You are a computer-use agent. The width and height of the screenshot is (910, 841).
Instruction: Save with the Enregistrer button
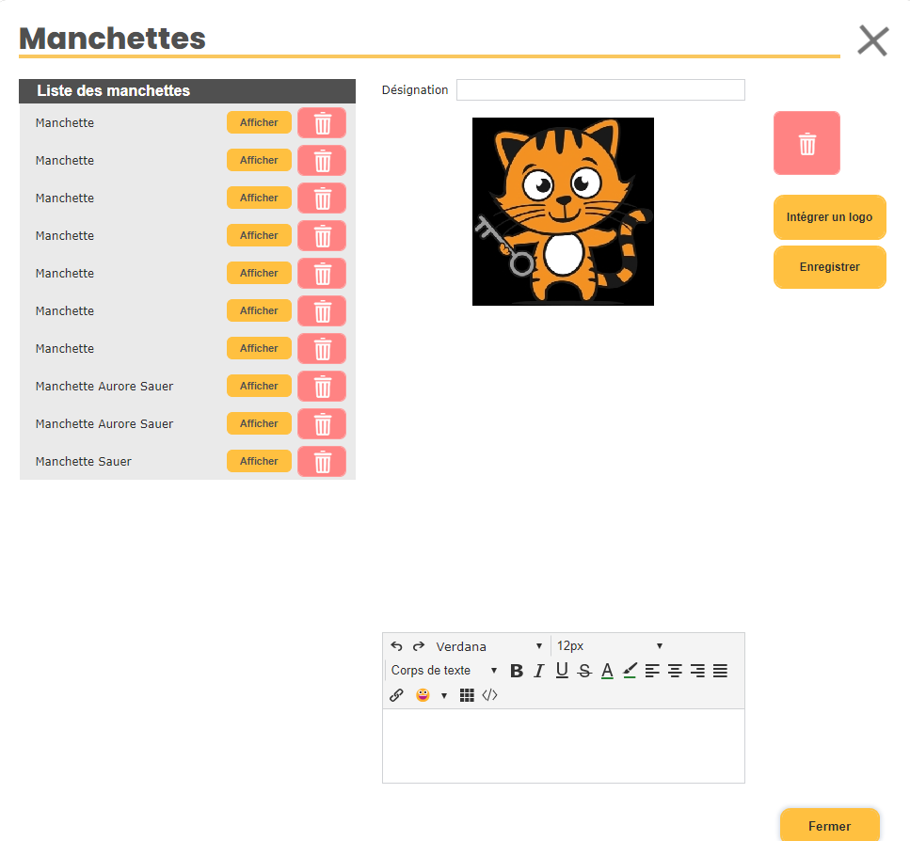pos(829,267)
